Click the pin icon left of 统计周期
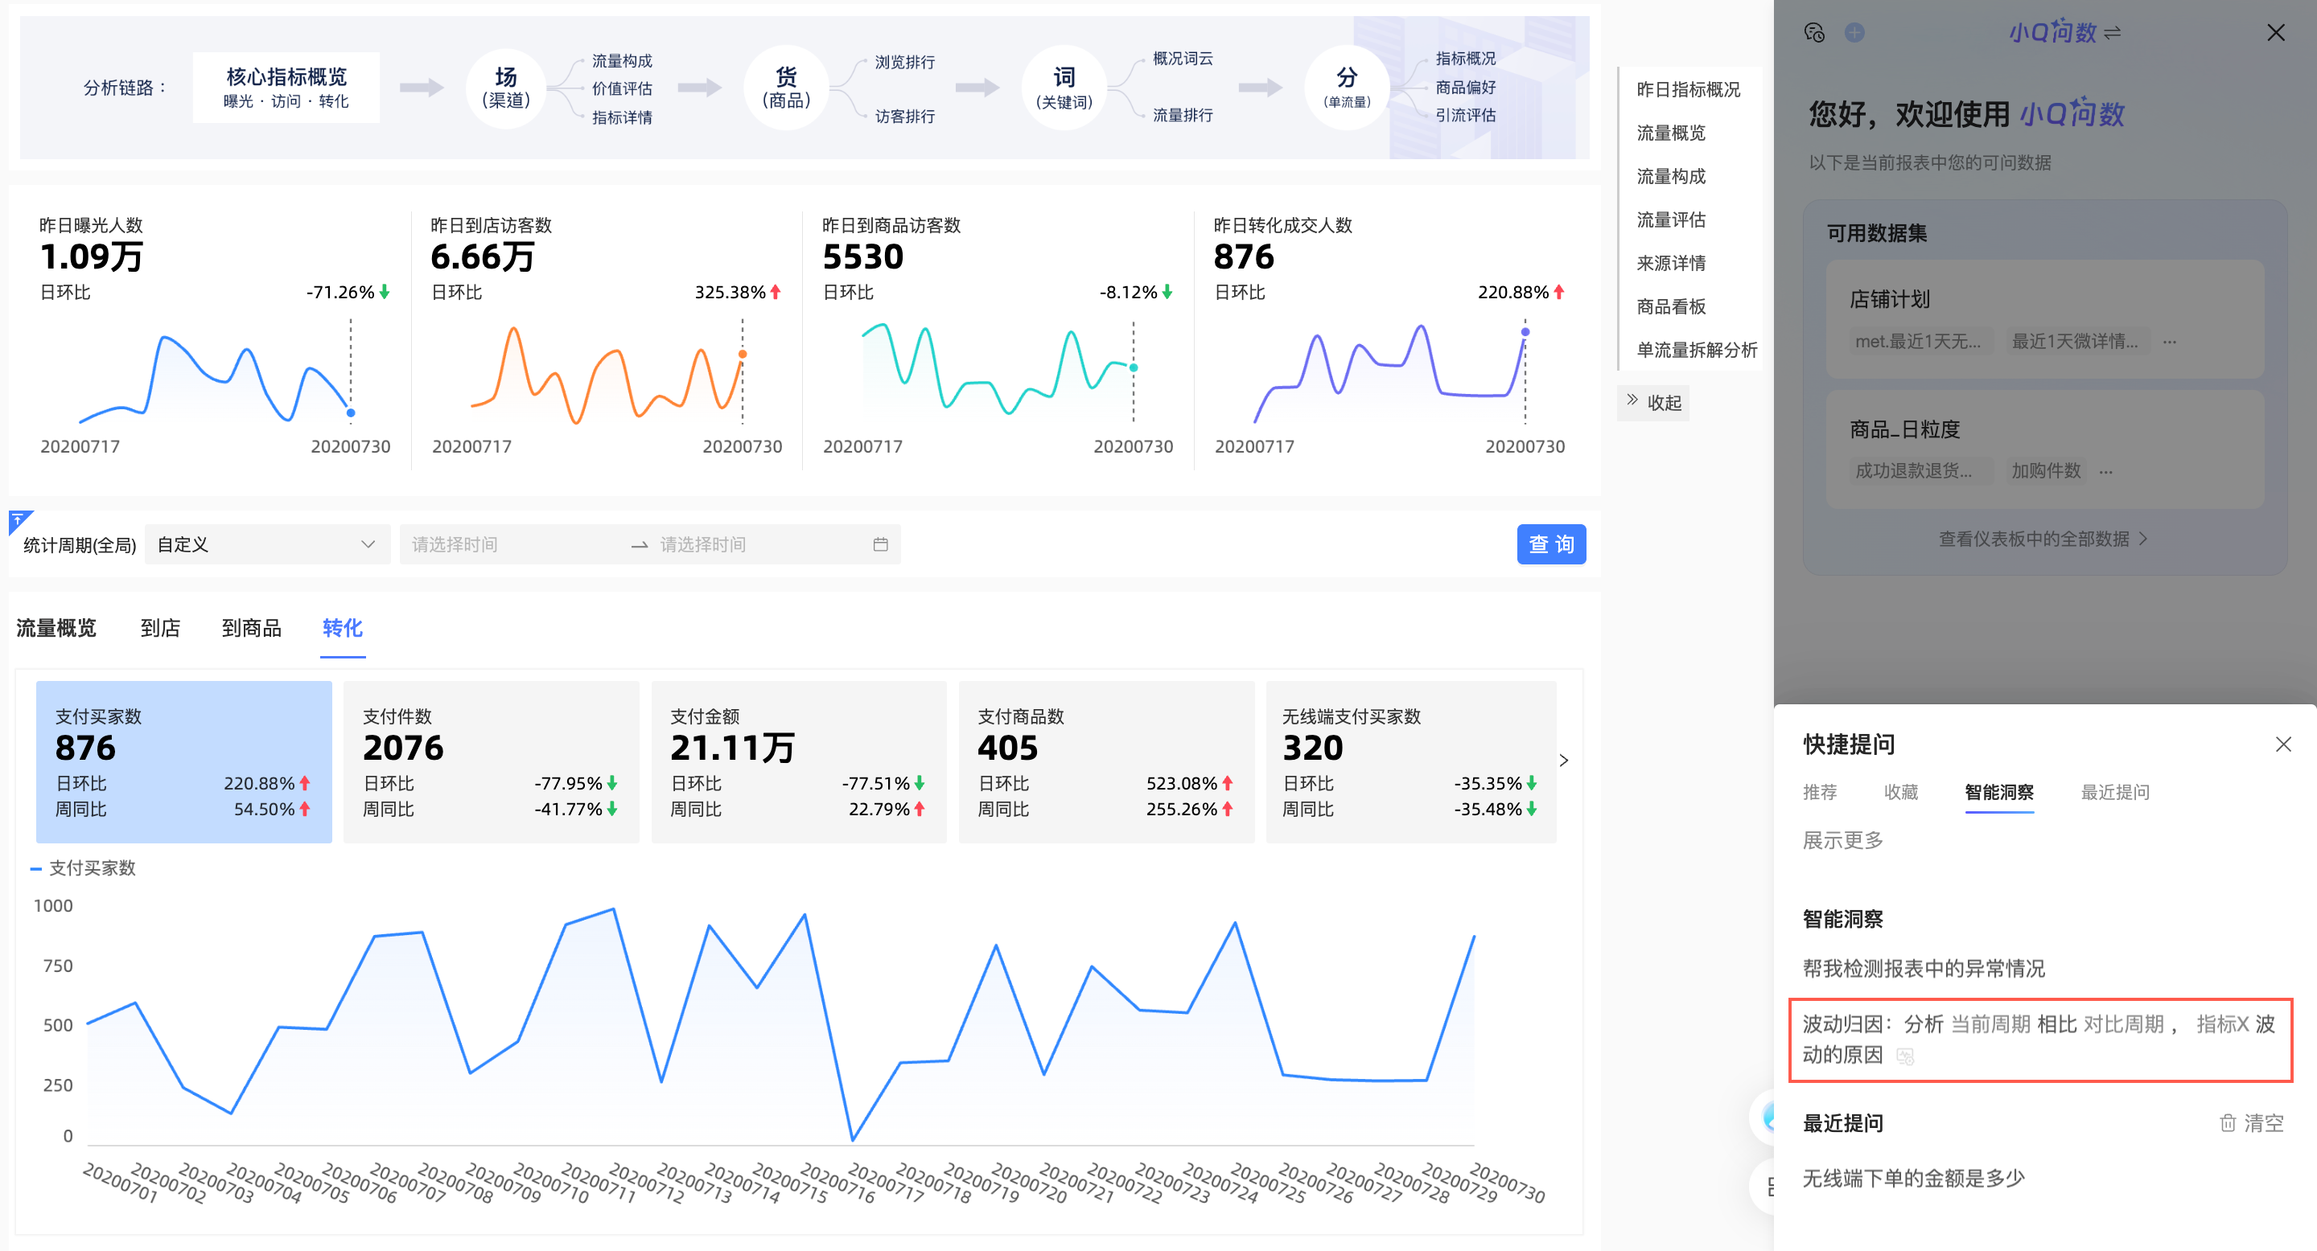This screenshot has height=1251, width=2317. pos(18,519)
